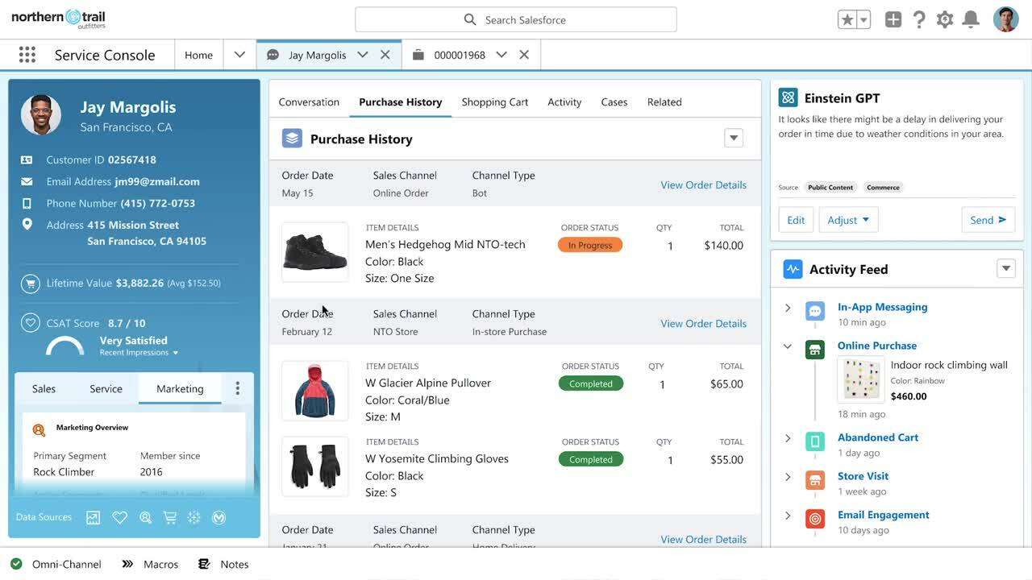Viewport: 1032px width, 580px height.
Task: Open the Purchase History card dropdown
Action: (x=734, y=138)
